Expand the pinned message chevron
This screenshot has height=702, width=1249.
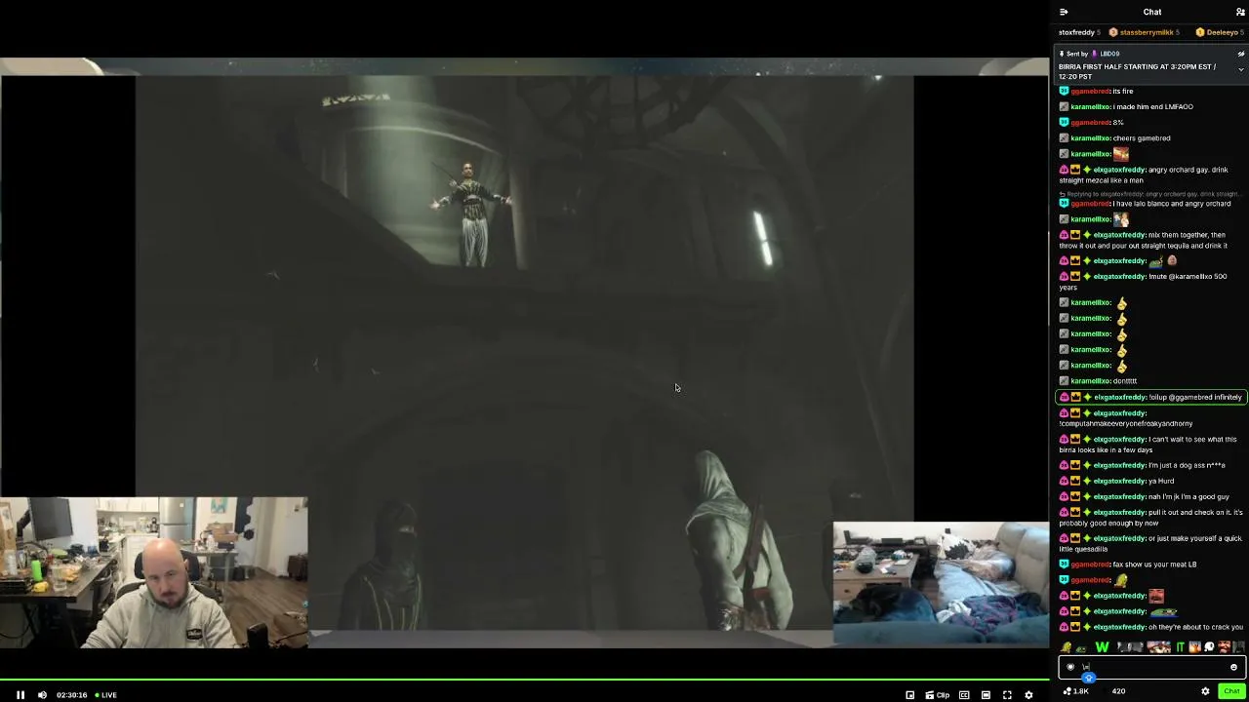[x=1241, y=69]
